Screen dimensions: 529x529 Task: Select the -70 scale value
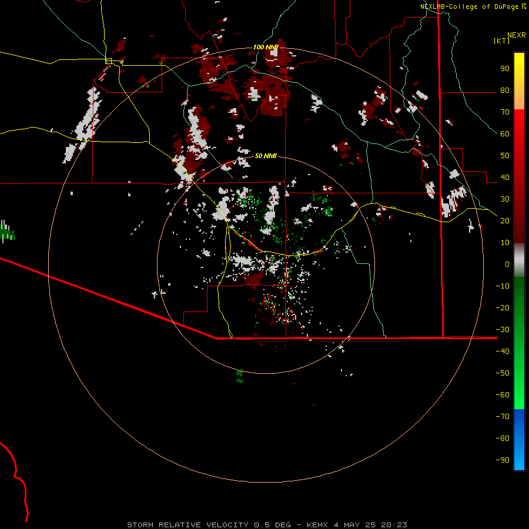click(x=503, y=417)
